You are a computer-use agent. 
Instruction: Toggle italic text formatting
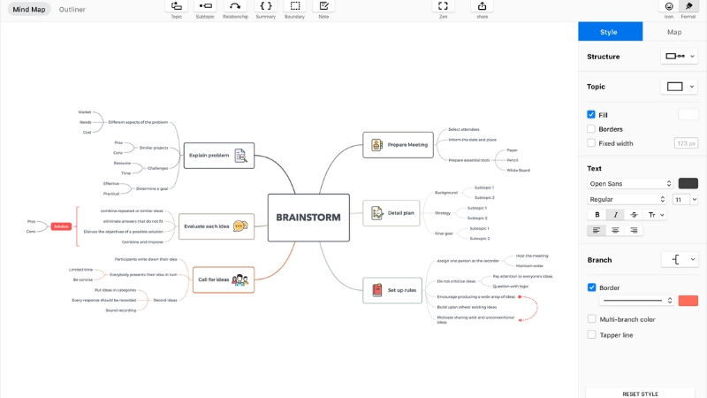point(615,215)
